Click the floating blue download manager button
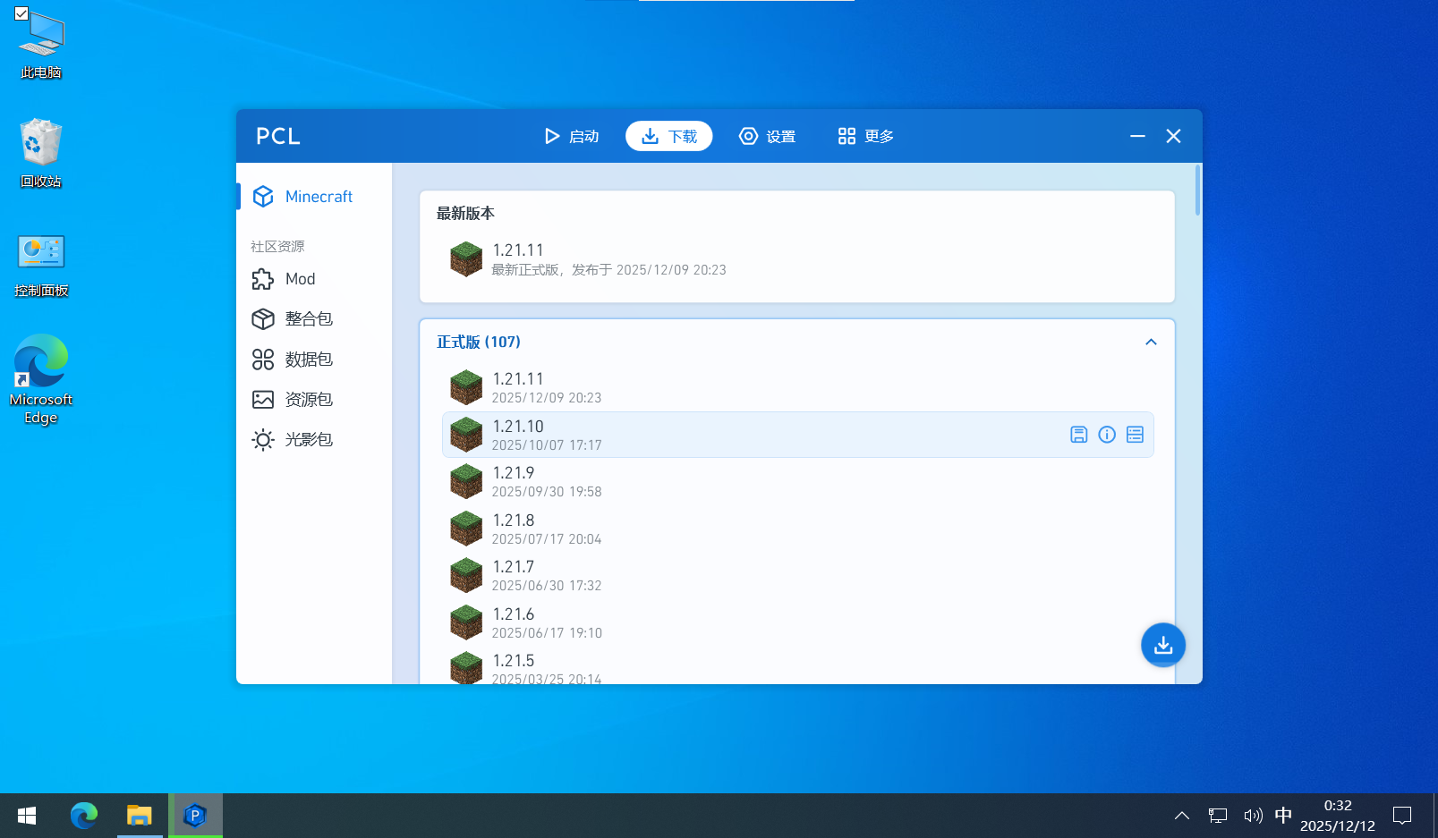This screenshot has height=838, width=1438. pos(1162,645)
